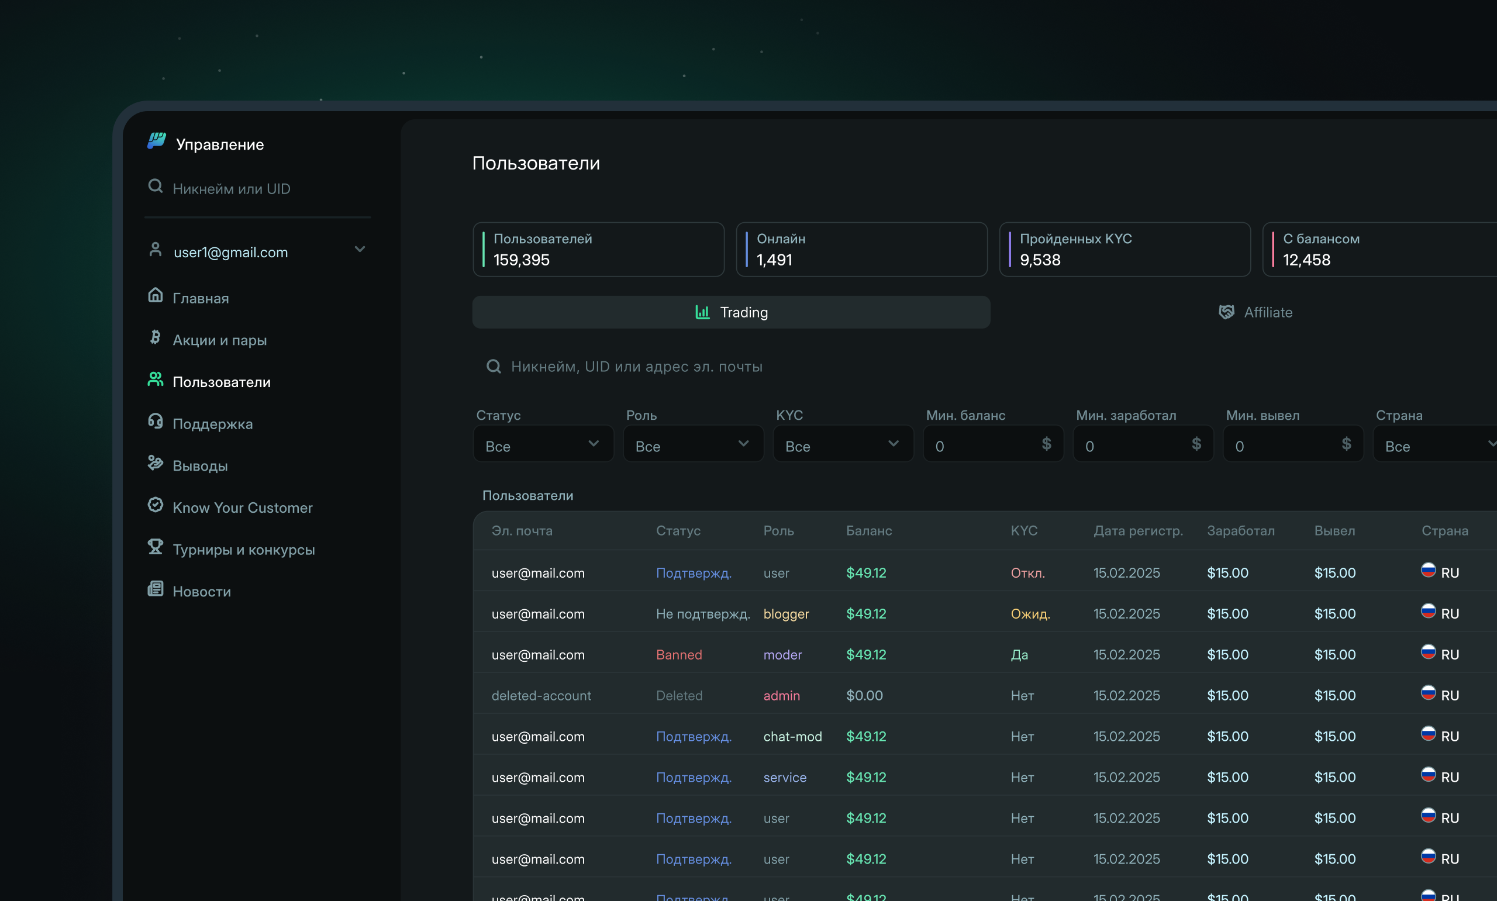
Task: Click the Banned status label
Action: pos(679,654)
